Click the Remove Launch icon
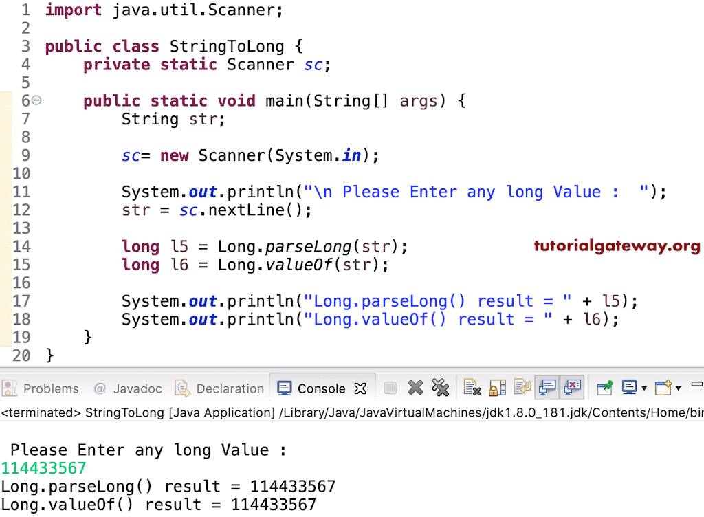Screen dimensions: 704x517 click(415, 388)
